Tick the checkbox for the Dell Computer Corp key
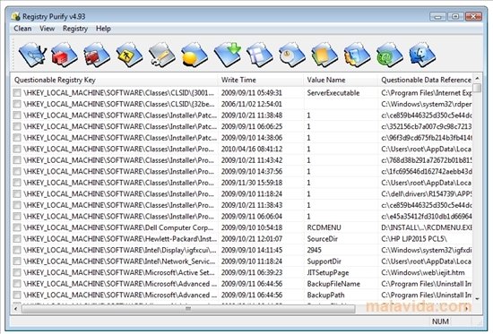Screen dimensions: 493x334 (17, 227)
